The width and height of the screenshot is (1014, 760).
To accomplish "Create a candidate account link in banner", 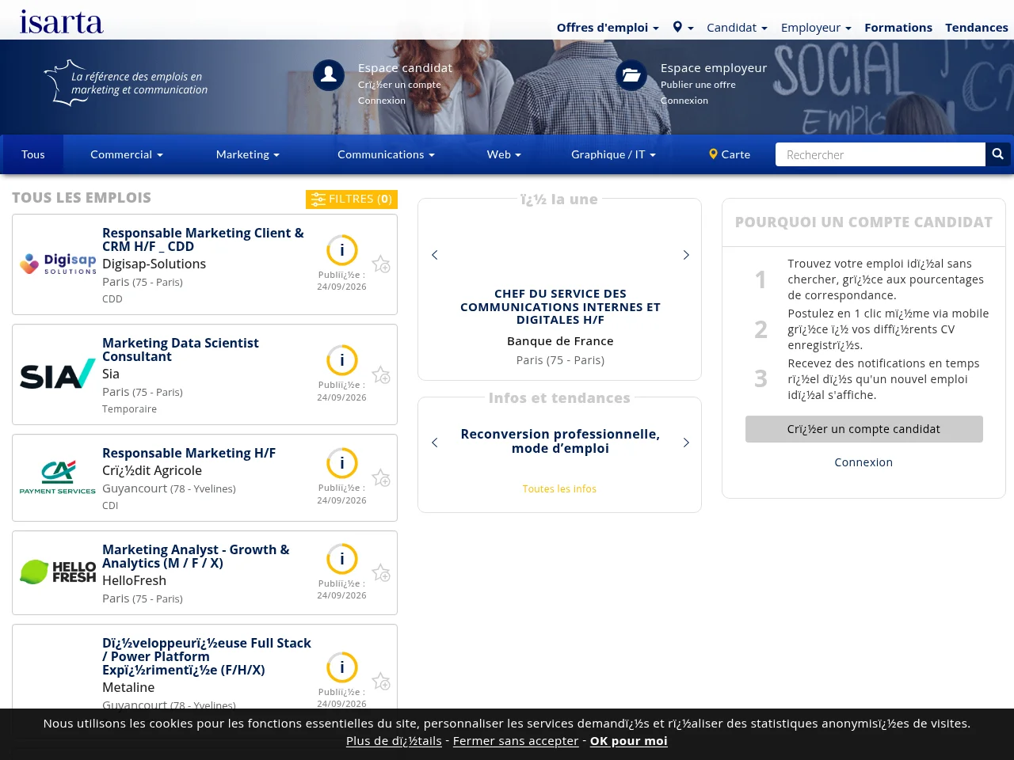I will (399, 85).
